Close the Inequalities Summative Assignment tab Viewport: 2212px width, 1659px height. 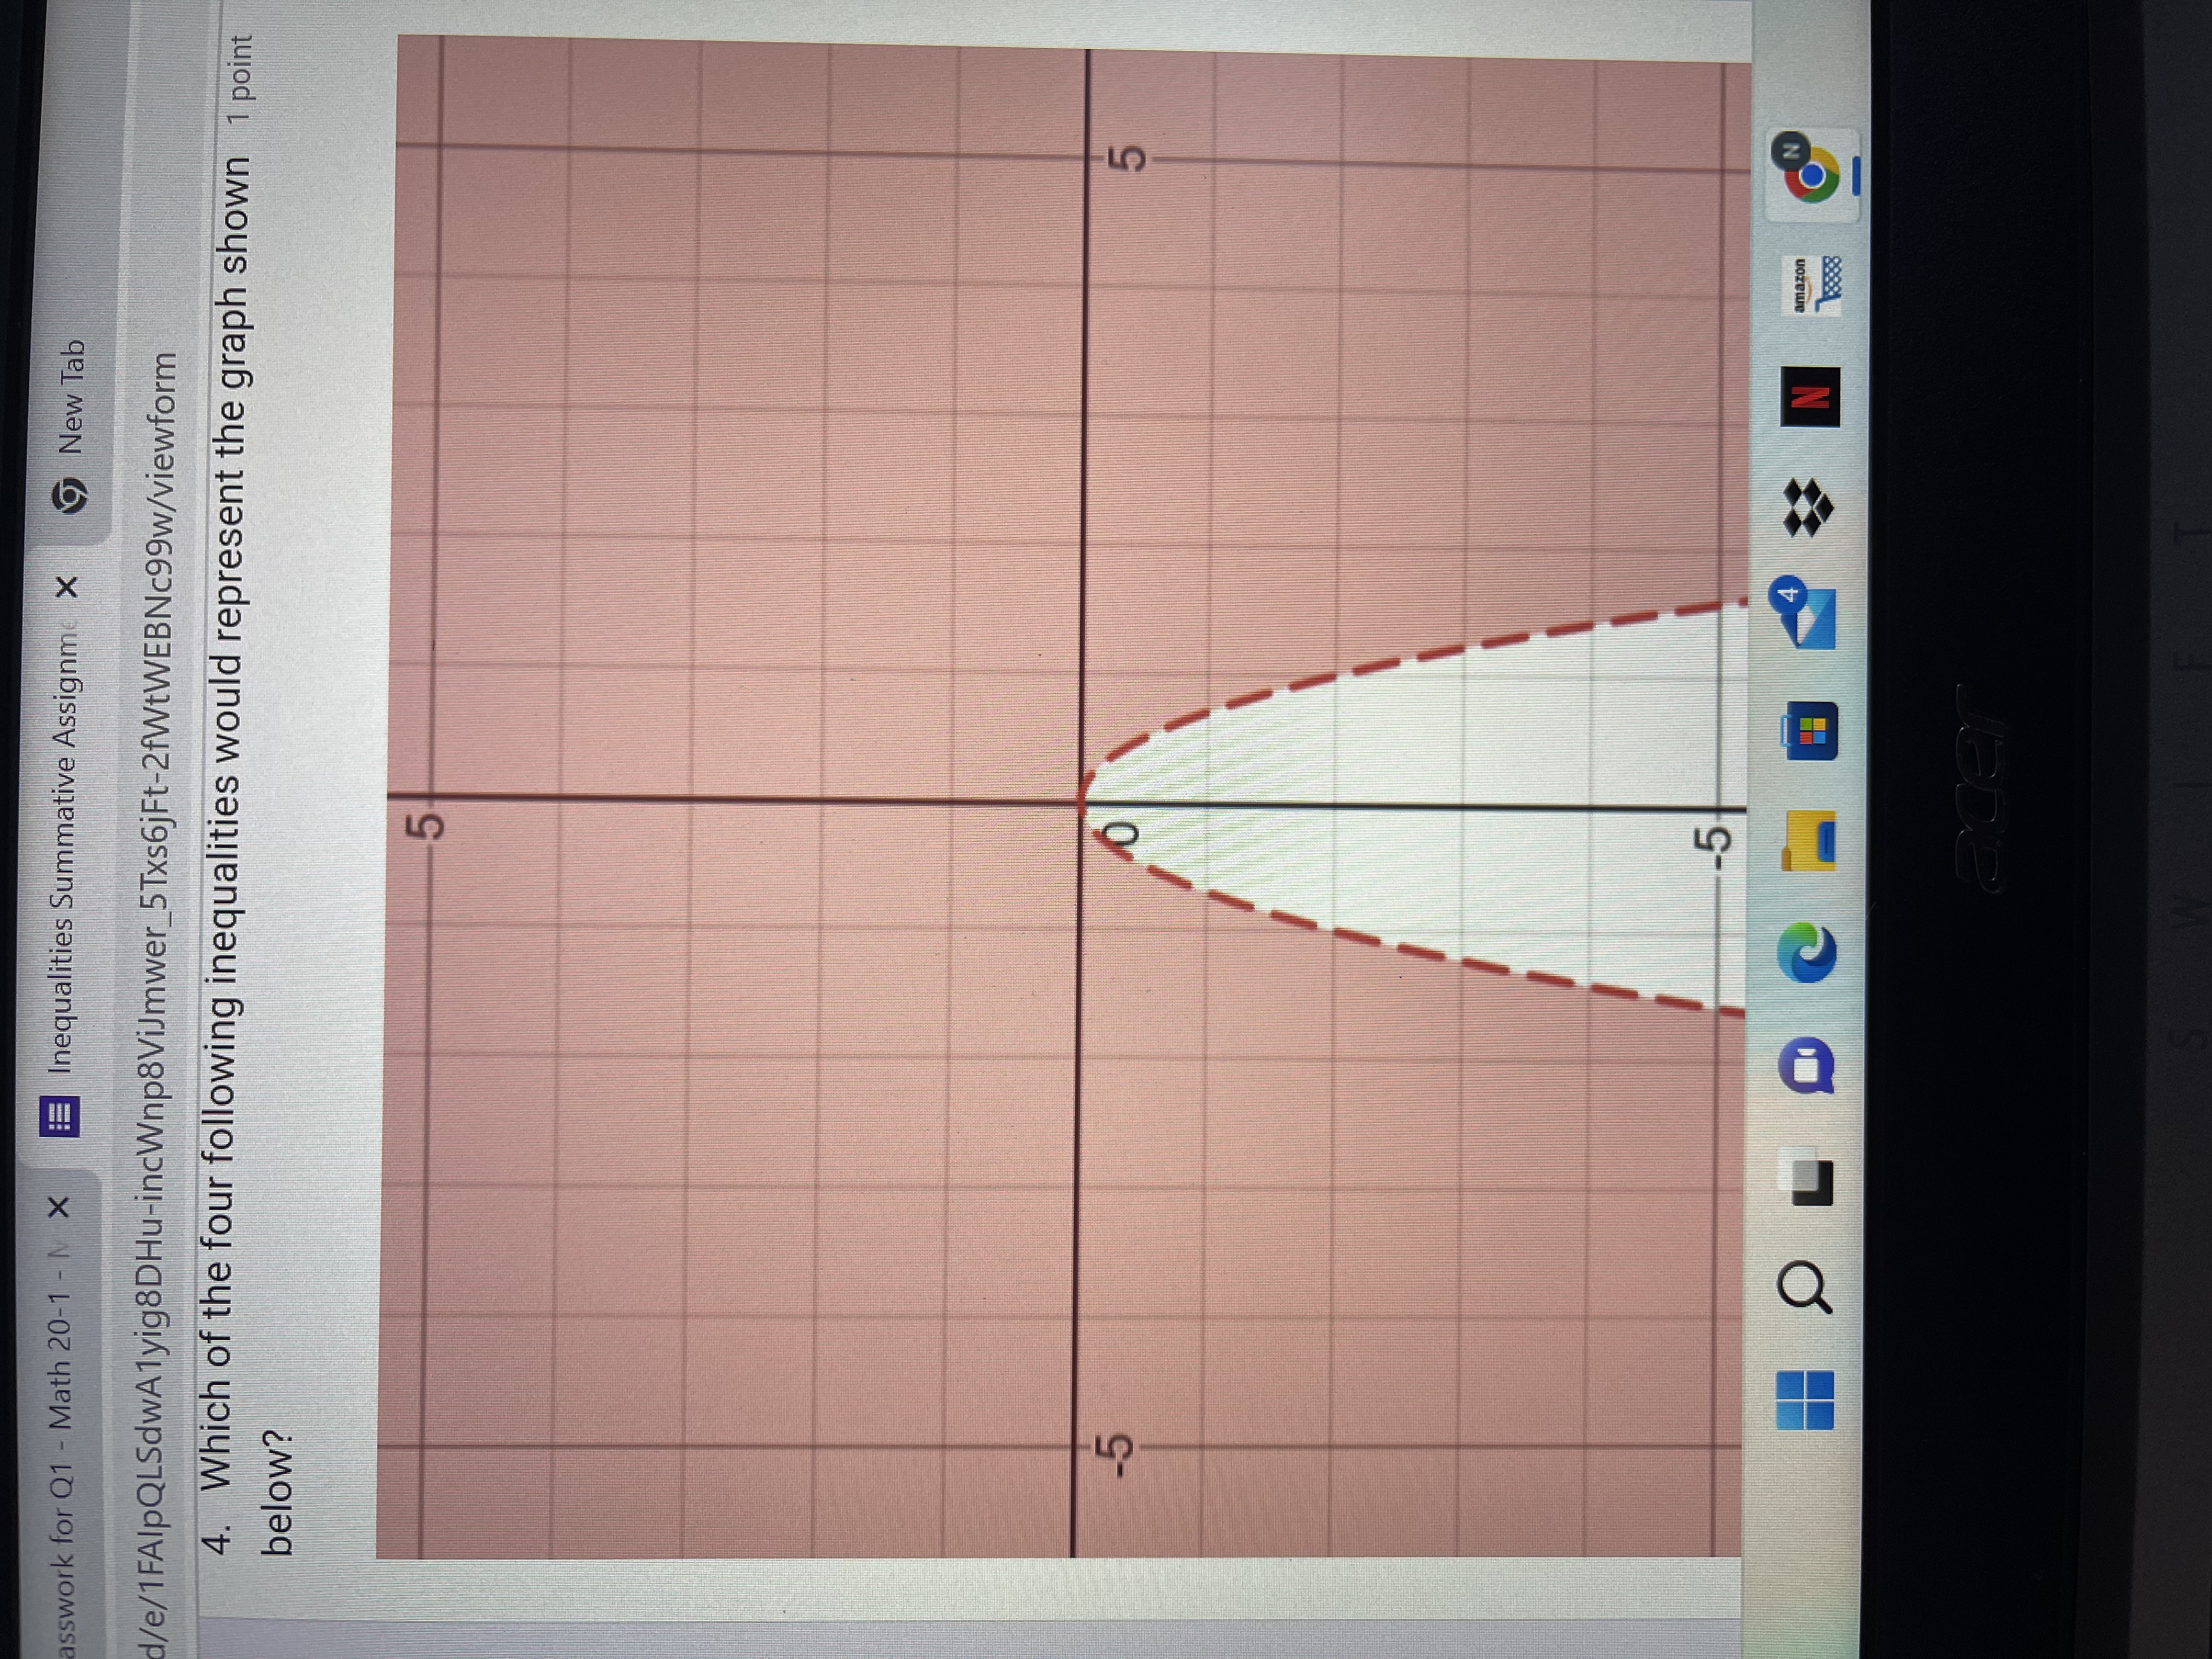point(68,588)
